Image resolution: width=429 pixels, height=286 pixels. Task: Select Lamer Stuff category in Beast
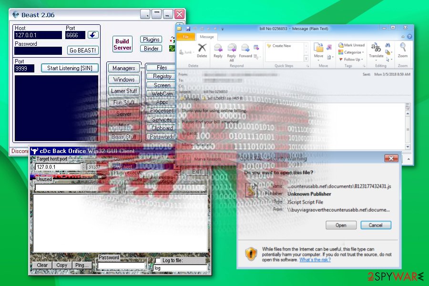[123, 91]
